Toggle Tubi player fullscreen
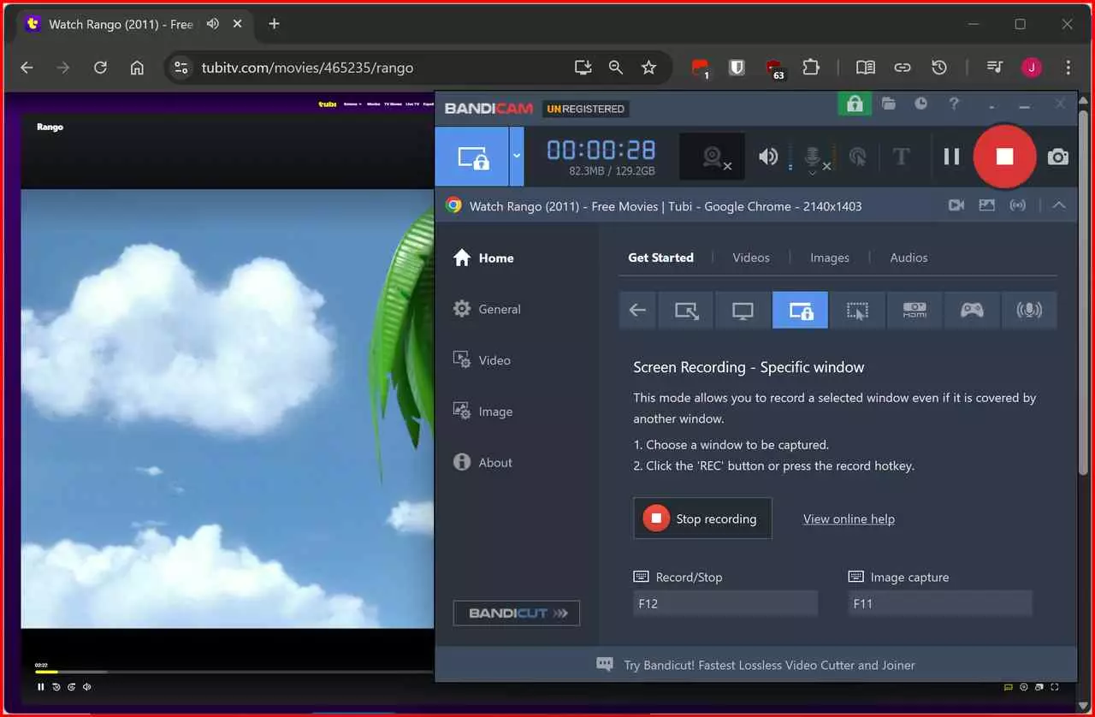Viewport: 1095px width, 717px height. [1055, 686]
